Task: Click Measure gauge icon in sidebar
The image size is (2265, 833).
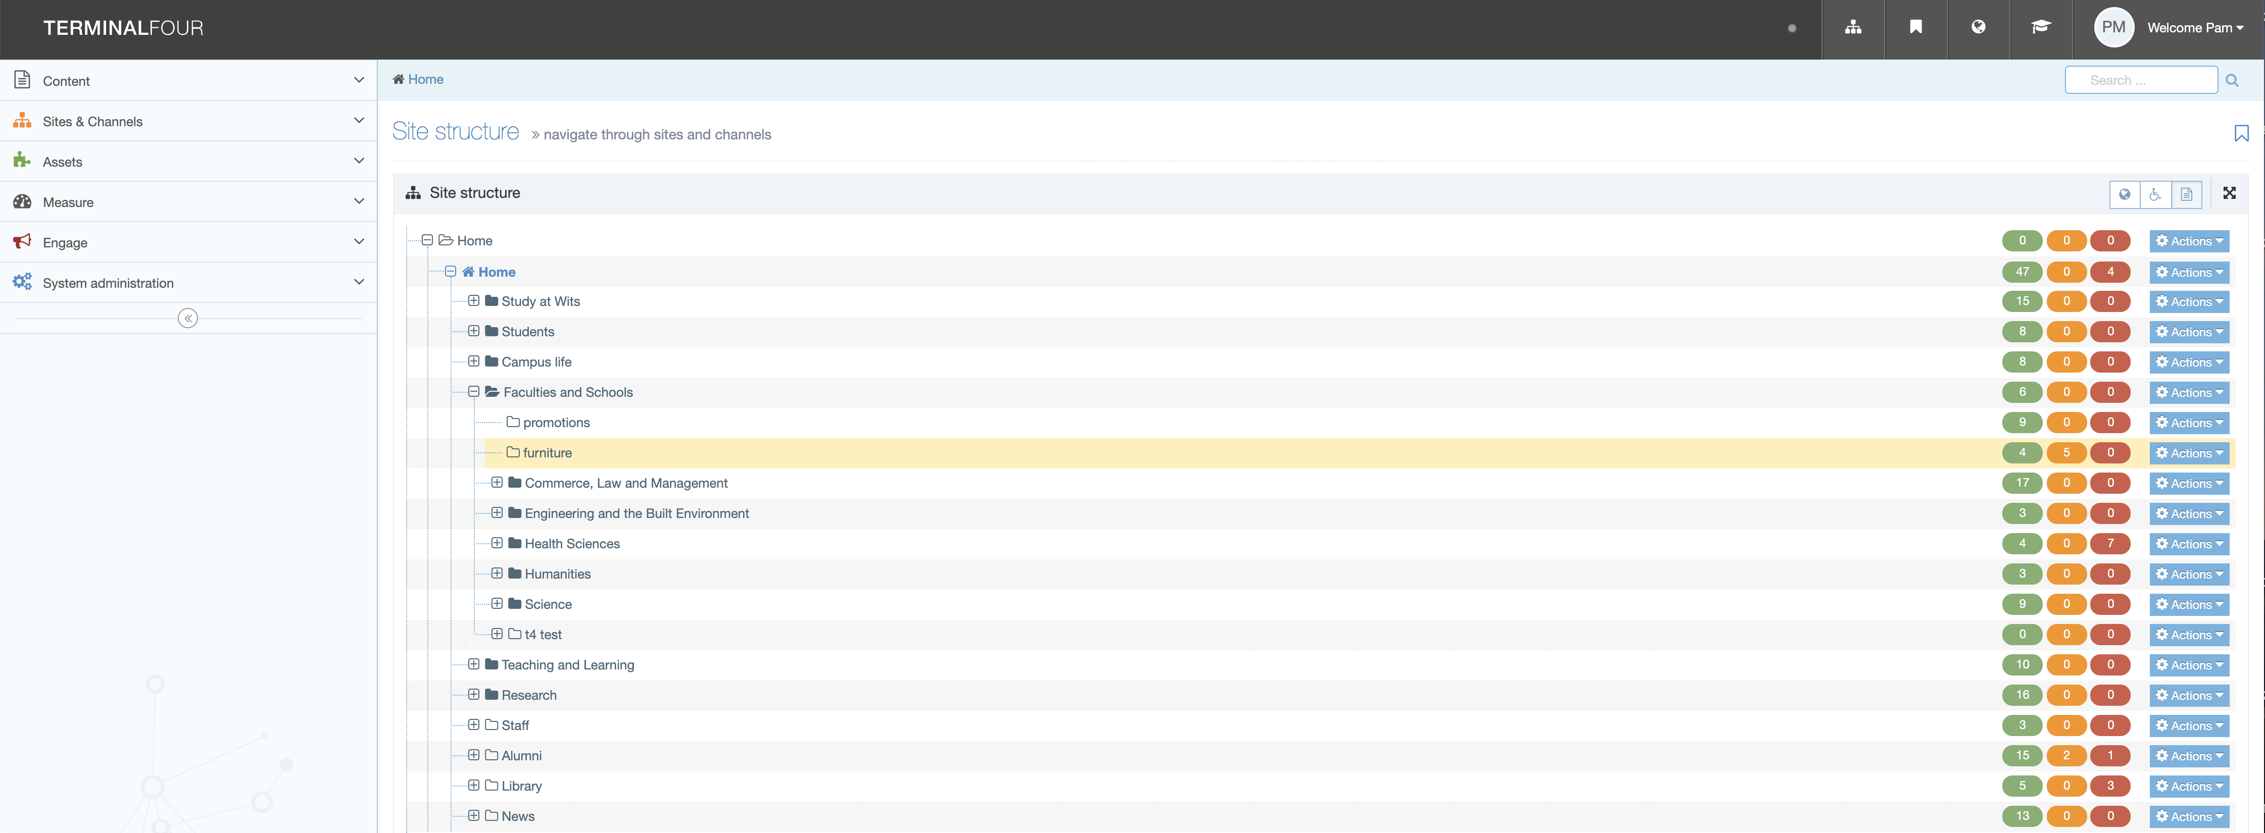Action: click(x=22, y=201)
